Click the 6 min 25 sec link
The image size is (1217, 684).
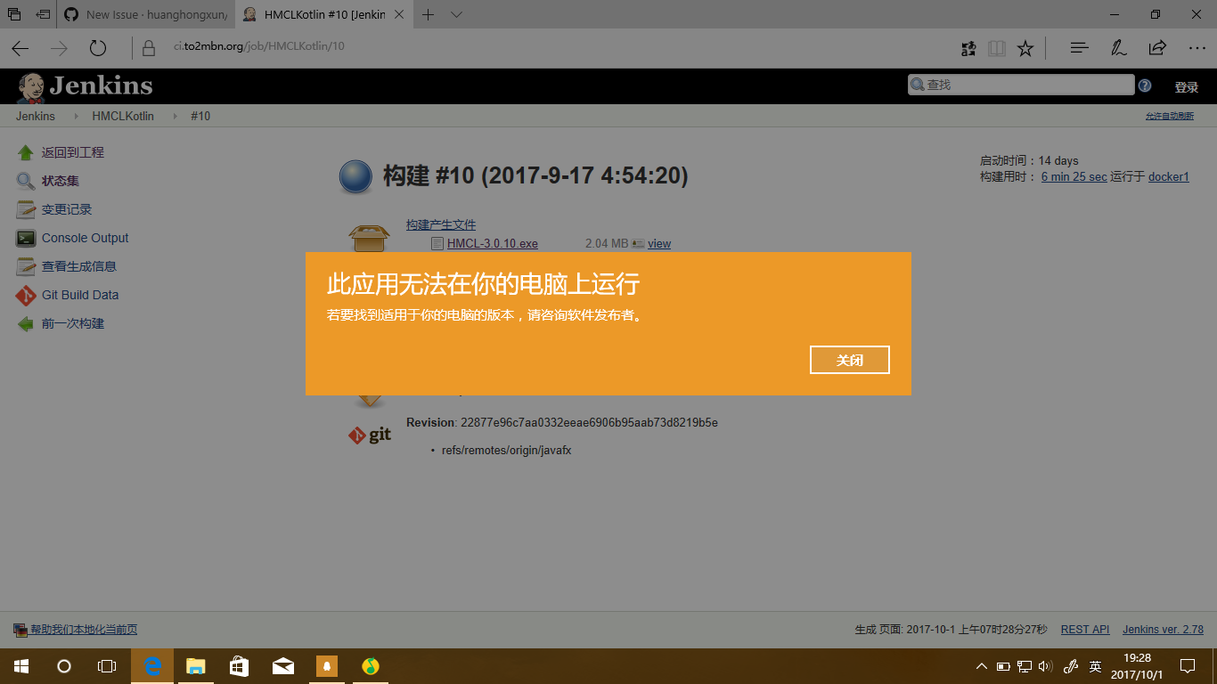click(x=1074, y=176)
